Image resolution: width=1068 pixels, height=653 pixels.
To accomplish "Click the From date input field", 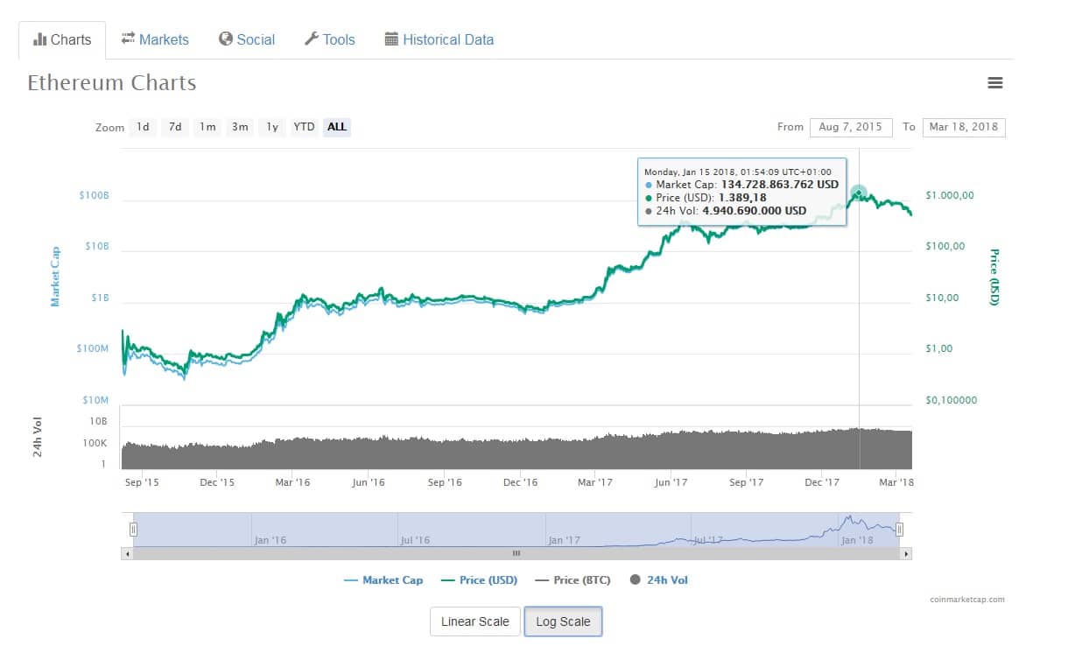I will [850, 127].
